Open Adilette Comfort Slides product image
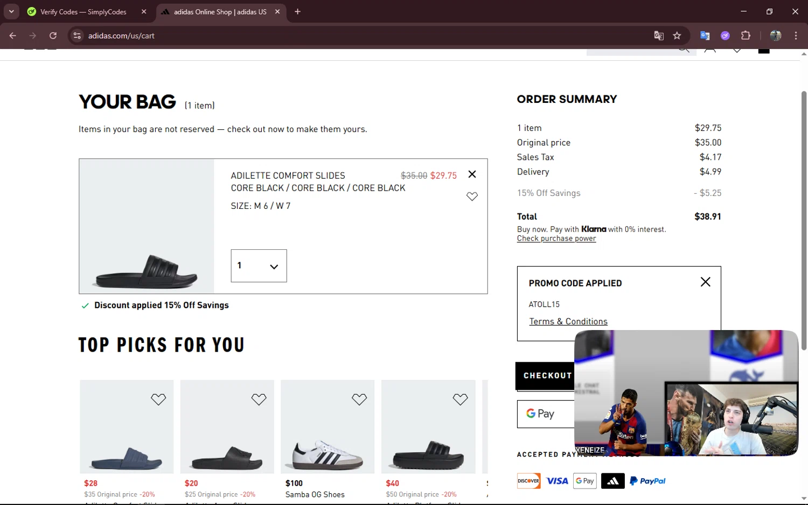Viewport: 808px width, 505px height. (x=147, y=226)
